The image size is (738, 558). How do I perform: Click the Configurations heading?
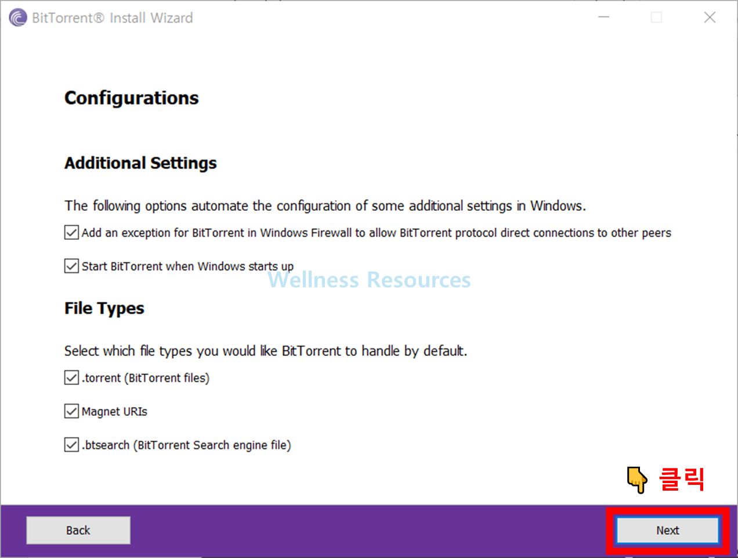[132, 98]
